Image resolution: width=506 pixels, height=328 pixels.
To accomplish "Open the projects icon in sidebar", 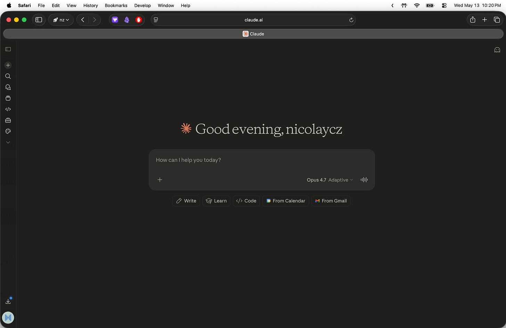I will pyautogui.click(x=8, y=98).
